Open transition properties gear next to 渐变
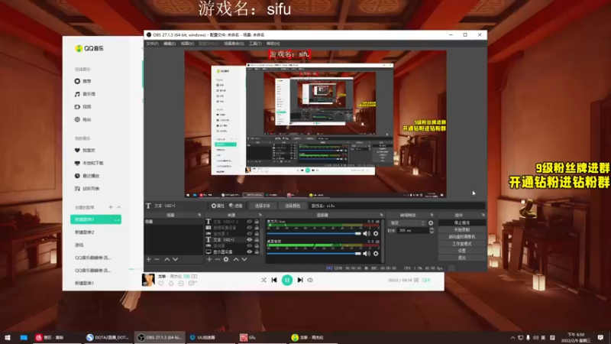The width and height of the screenshot is (611, 344). click(x=431, y=223)
